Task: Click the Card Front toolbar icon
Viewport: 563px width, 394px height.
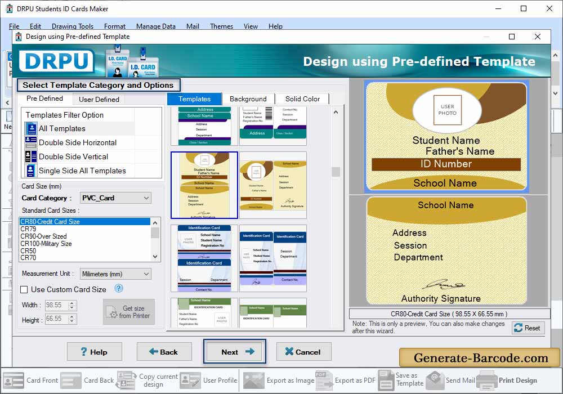Action: click(14, 380)
